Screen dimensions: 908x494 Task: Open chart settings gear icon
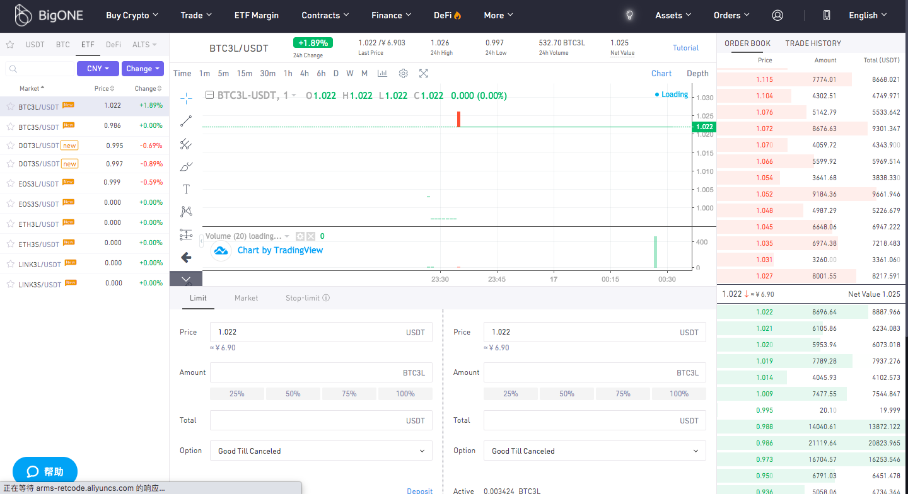[404, 73]
